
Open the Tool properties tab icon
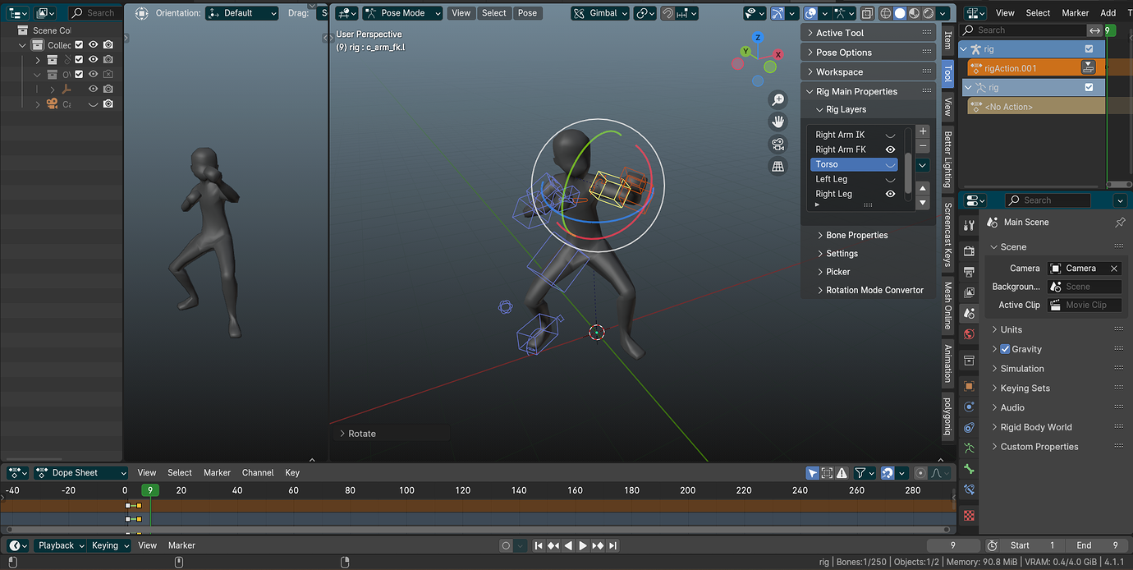pyautogui.click(x=969, y=226)
